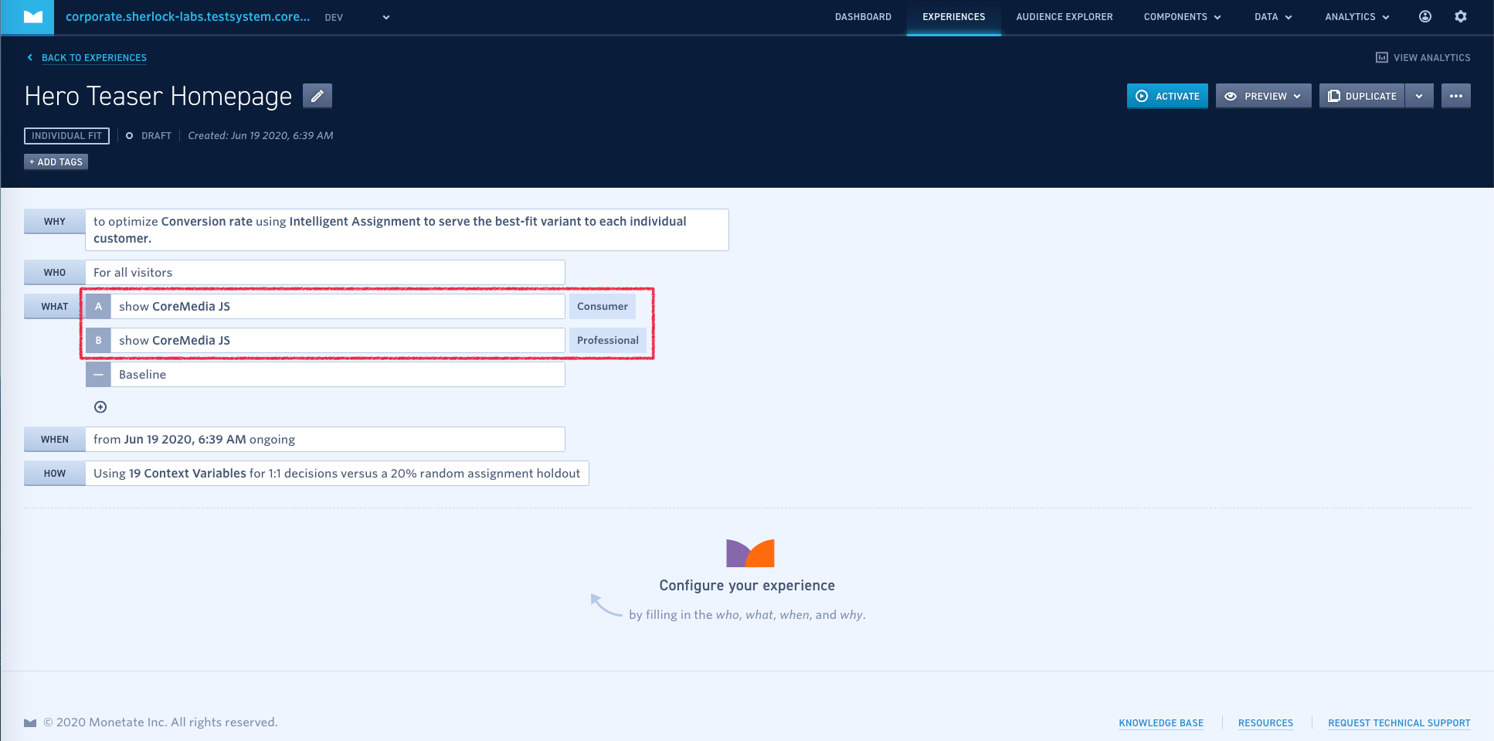
Task: Open settings gear icon
Action: [1460, 17]
